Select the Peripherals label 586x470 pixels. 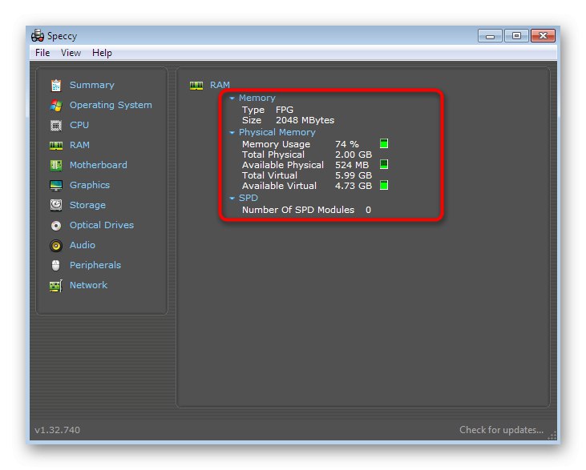pos(95,265)
